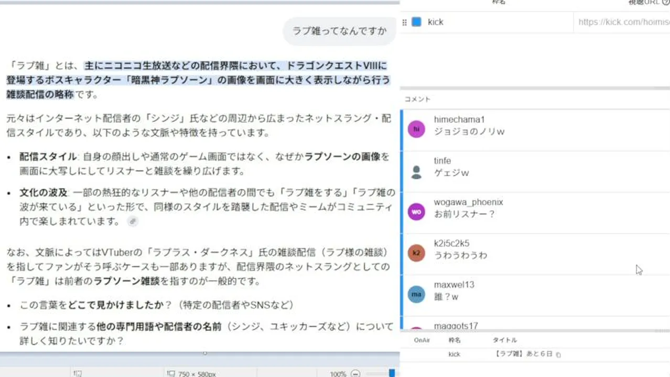
Task: Click username maggots17
Action: [x=456, y=326]
